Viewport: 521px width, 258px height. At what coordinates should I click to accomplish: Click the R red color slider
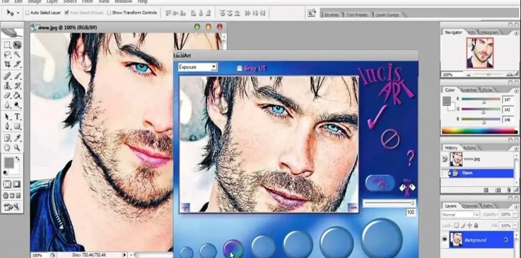pos(481,100)
